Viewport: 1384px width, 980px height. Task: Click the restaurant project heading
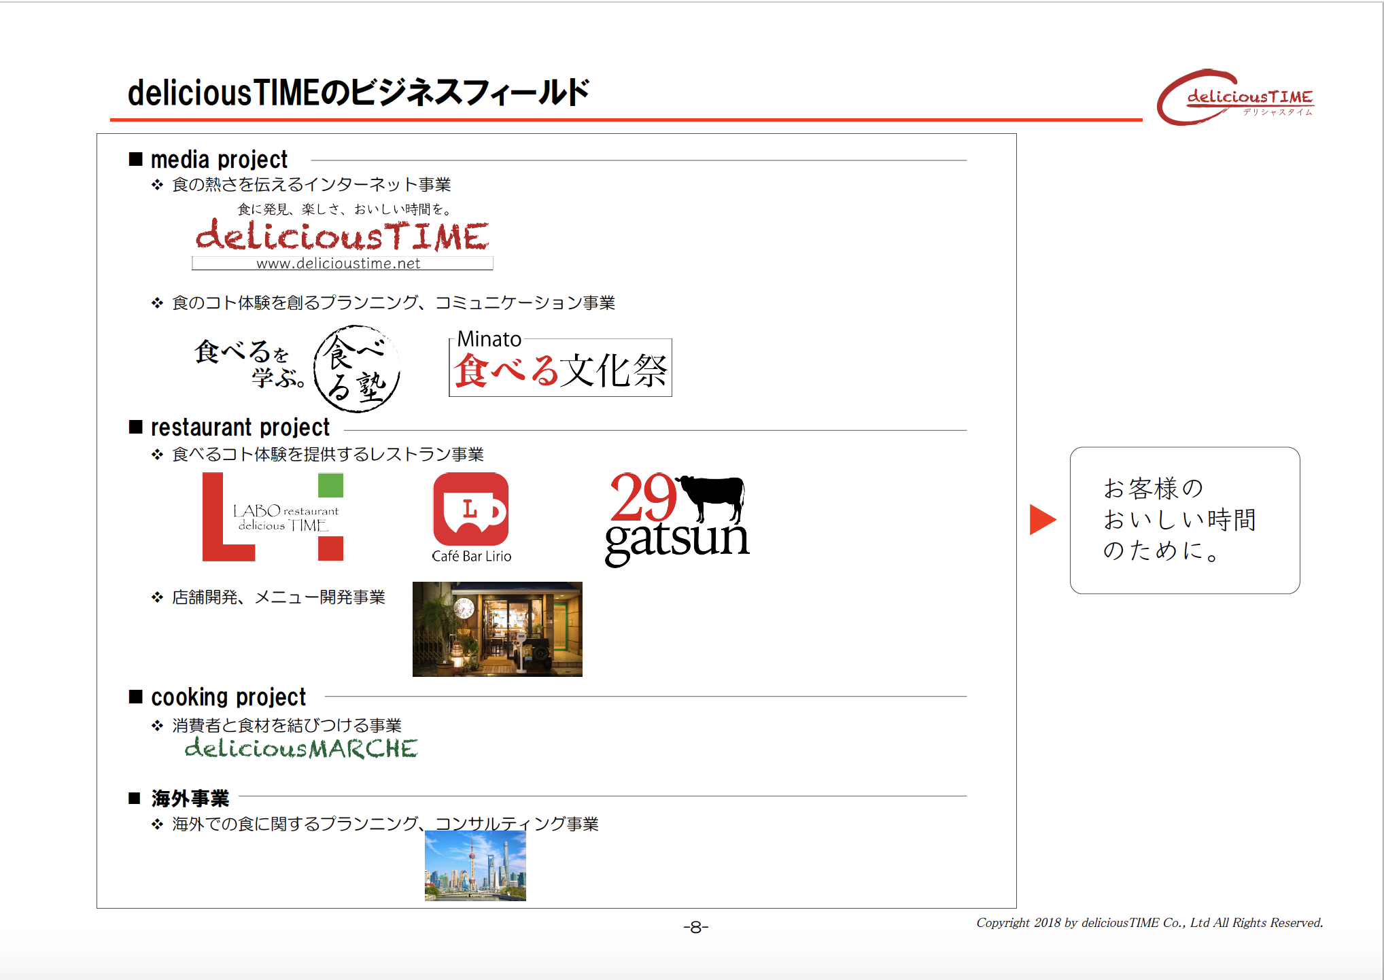240,427
